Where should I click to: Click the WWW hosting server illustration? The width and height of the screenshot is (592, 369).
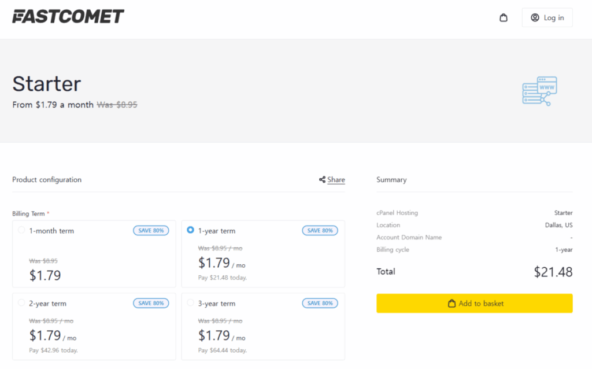pyautogui.click(x=539, y=91)
